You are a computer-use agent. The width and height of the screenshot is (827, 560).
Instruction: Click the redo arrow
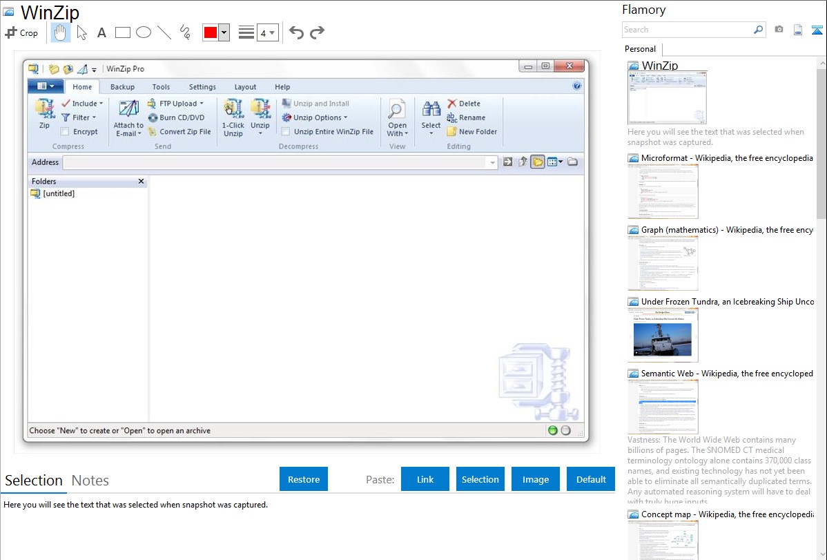(317, 32)
